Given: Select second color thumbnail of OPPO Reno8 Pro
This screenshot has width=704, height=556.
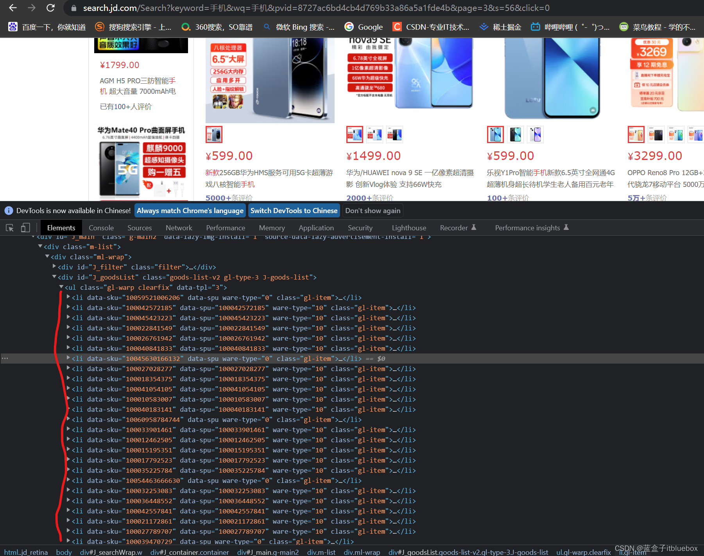Looking at the screenshot, I should coord(656,135).
